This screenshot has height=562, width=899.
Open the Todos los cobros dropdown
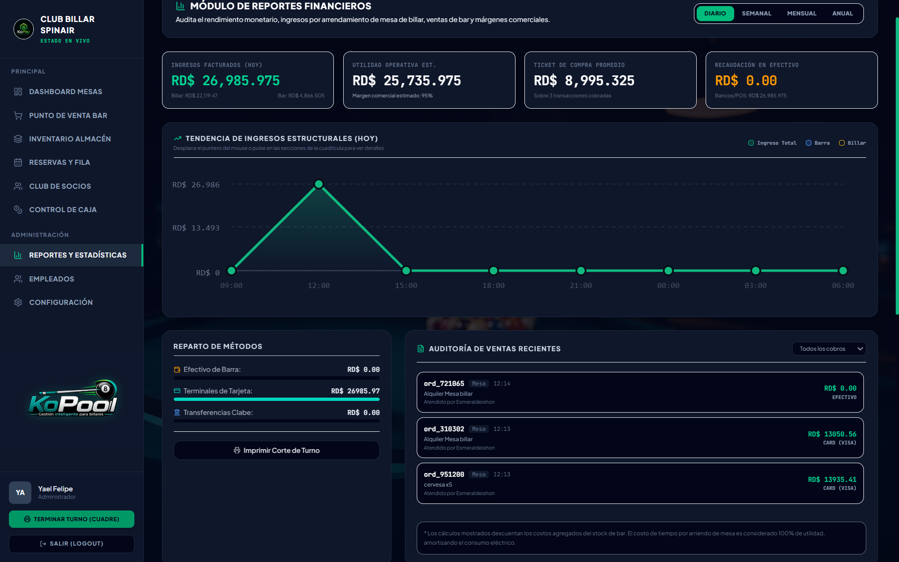829,349
